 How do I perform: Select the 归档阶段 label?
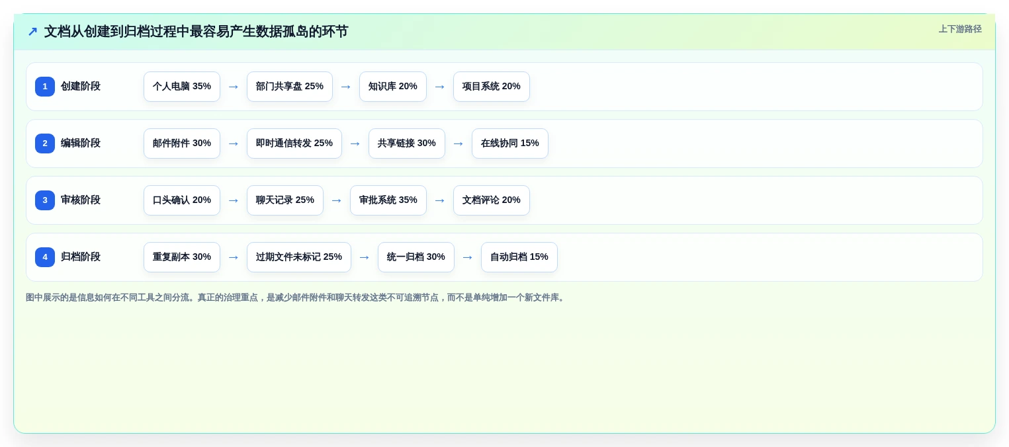tap(81, 257)
